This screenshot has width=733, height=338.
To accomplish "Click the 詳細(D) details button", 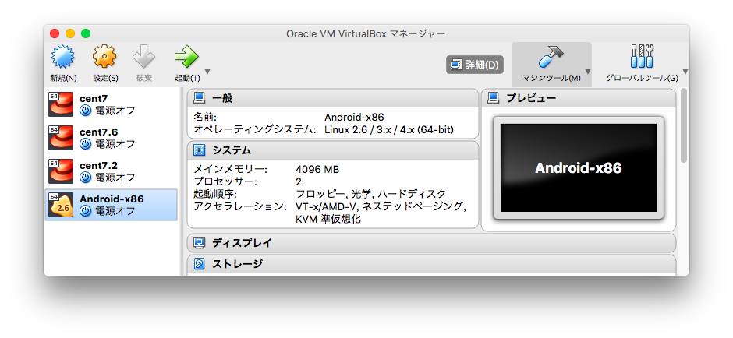I will coord(475,65).
